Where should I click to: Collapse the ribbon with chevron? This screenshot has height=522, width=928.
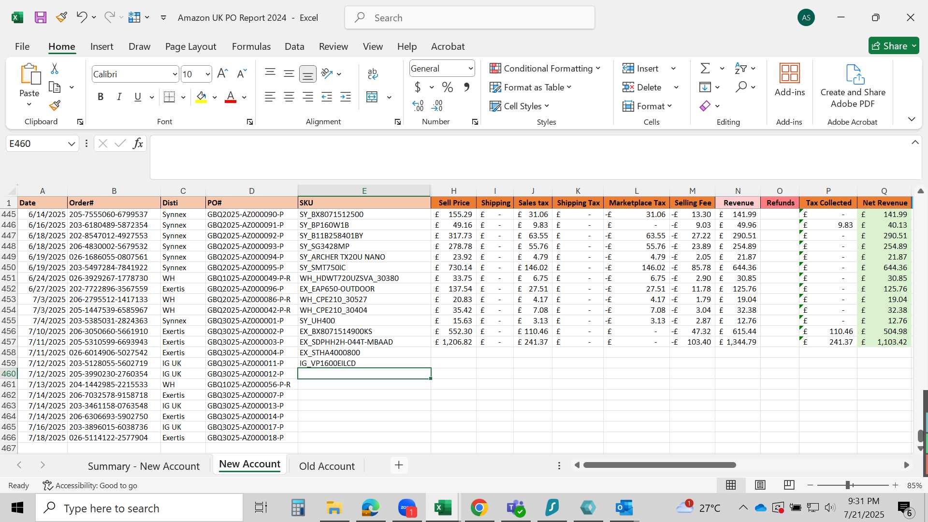(911, 119)
